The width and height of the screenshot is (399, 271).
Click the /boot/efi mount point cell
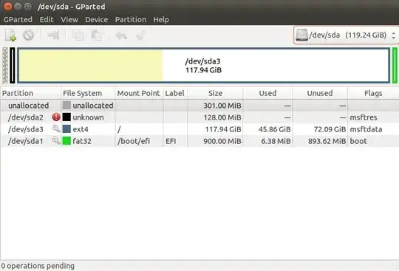pos(134,141)
